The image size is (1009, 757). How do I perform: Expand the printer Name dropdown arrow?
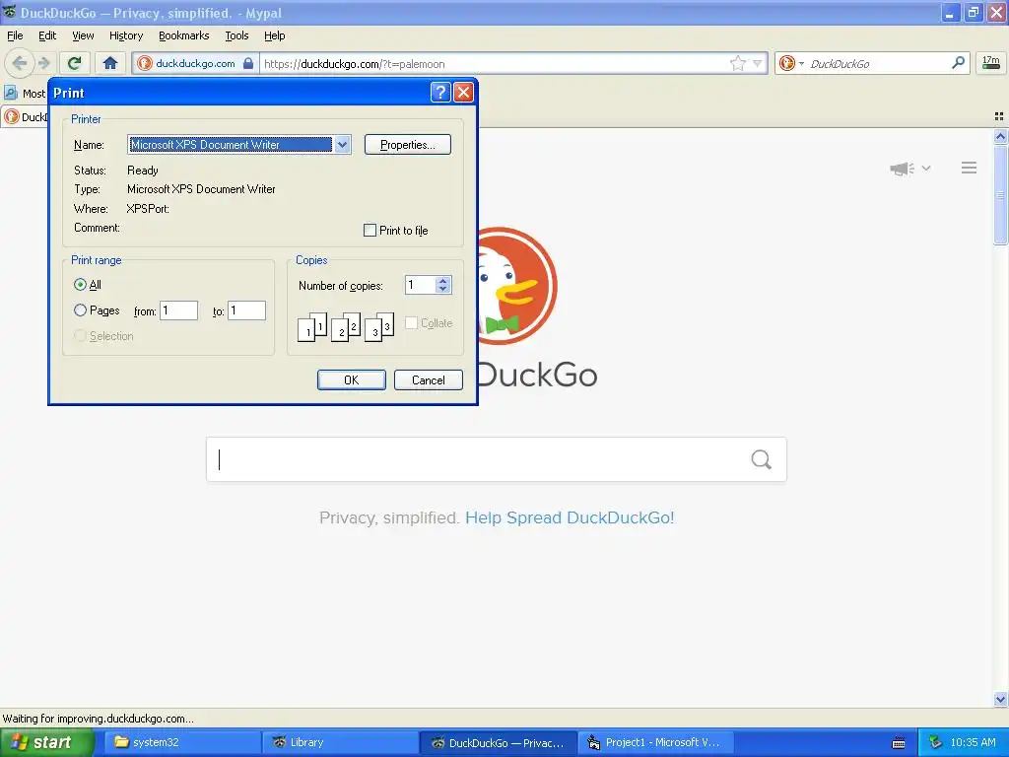pyautogui.click(x=342, y=145)
